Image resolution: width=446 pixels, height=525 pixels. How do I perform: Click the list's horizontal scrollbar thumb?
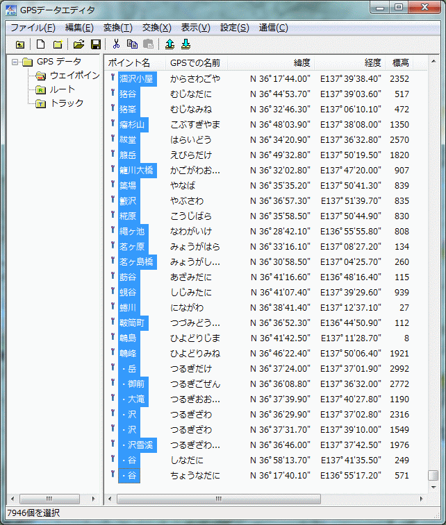219,499
